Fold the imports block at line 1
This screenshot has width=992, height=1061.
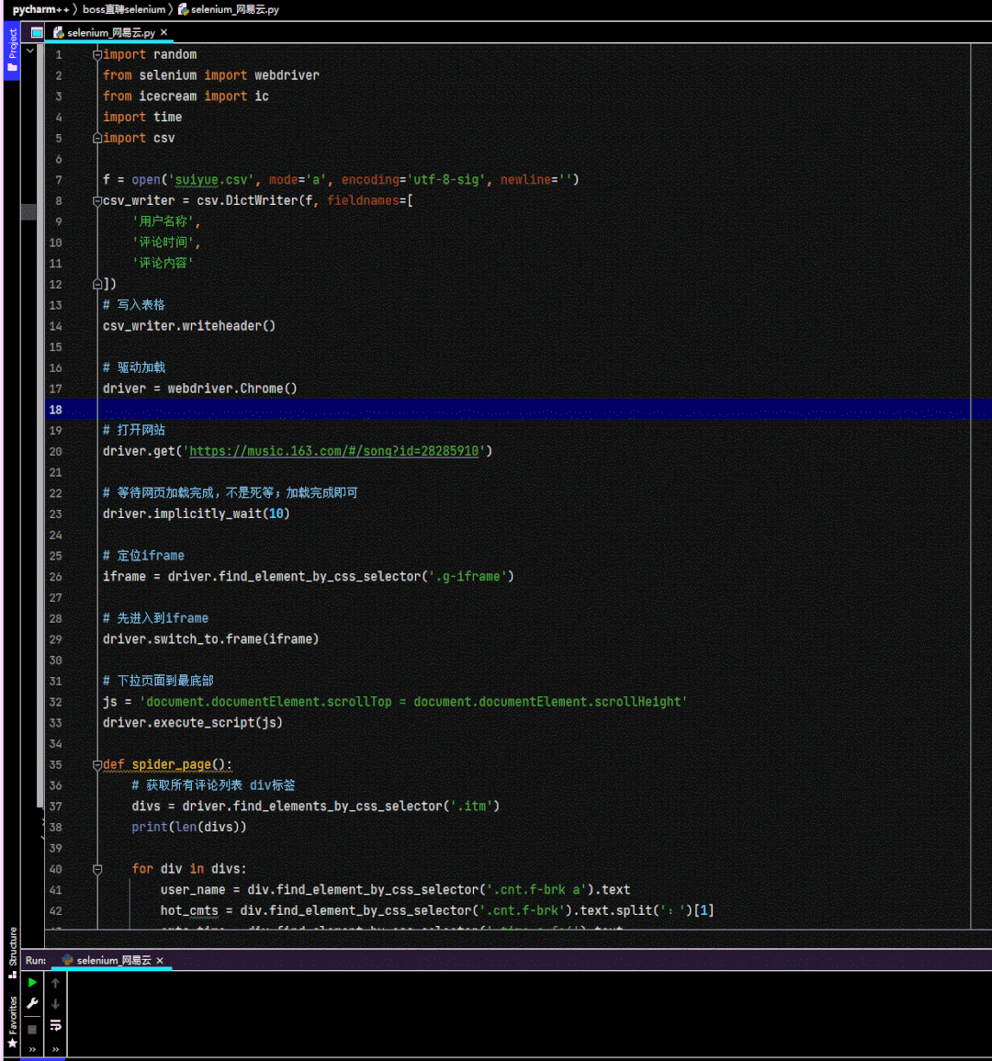pos(96,55)
